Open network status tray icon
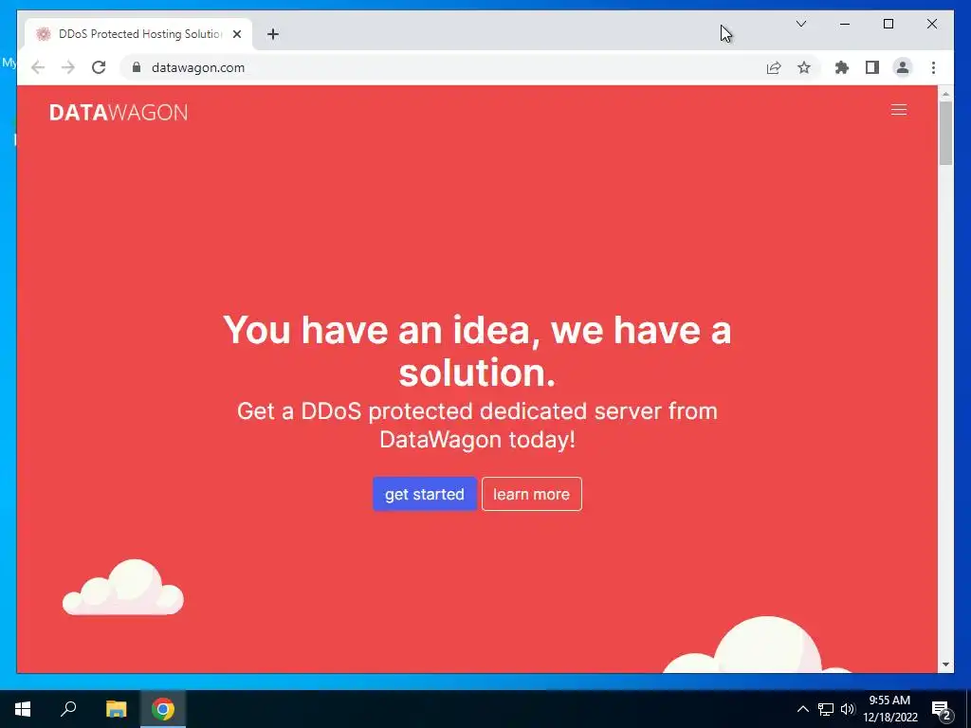971x728 pixels. point(826,709)
